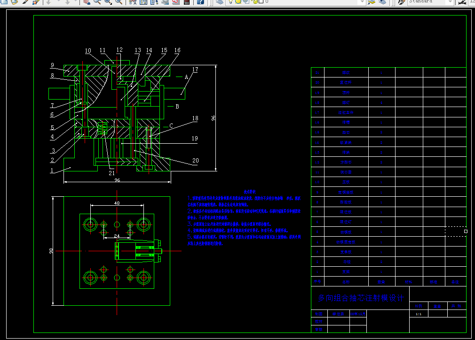Select balloon label 18 in section view
This screenshot has height=340, width=475.
coord(195,118)
